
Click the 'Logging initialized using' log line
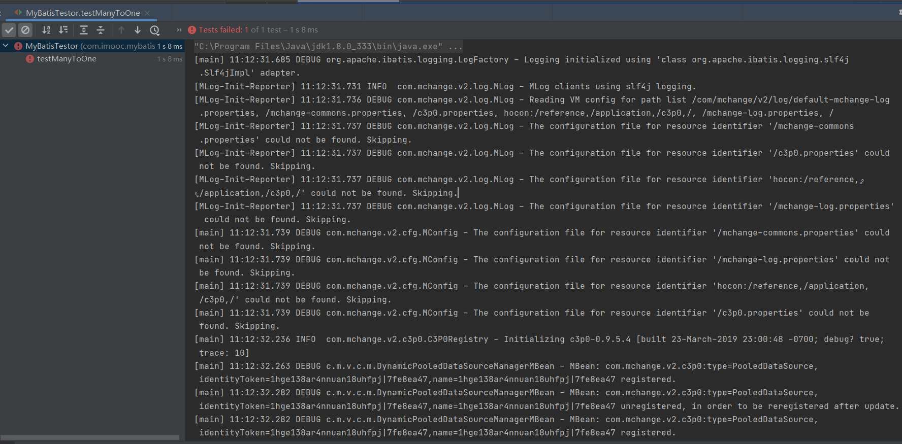(522, 60)
